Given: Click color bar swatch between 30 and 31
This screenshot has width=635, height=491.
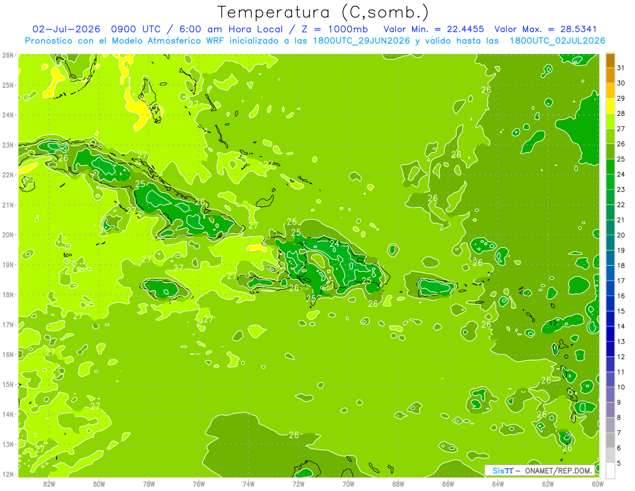Looking at the screenshot, I should pos(610,76).
